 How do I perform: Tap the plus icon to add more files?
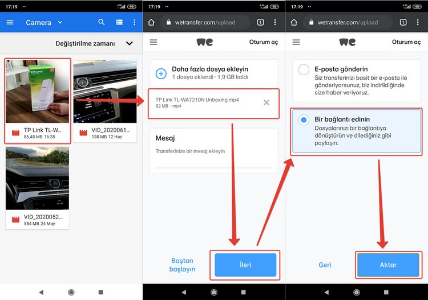(161, 73)
